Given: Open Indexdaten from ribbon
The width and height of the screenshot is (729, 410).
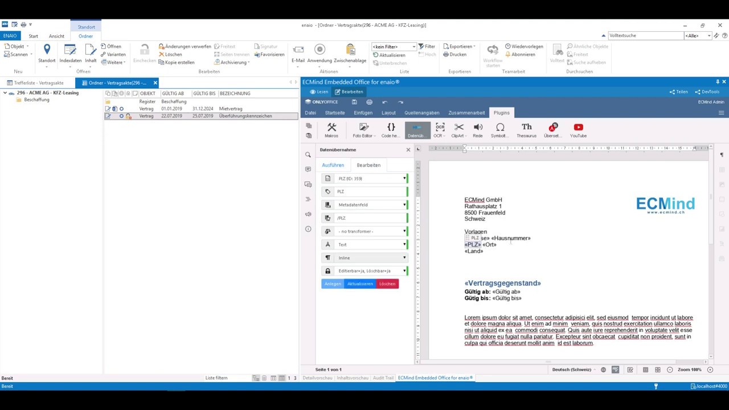Looking at the screenshot, I should click(x=71, y=54).
